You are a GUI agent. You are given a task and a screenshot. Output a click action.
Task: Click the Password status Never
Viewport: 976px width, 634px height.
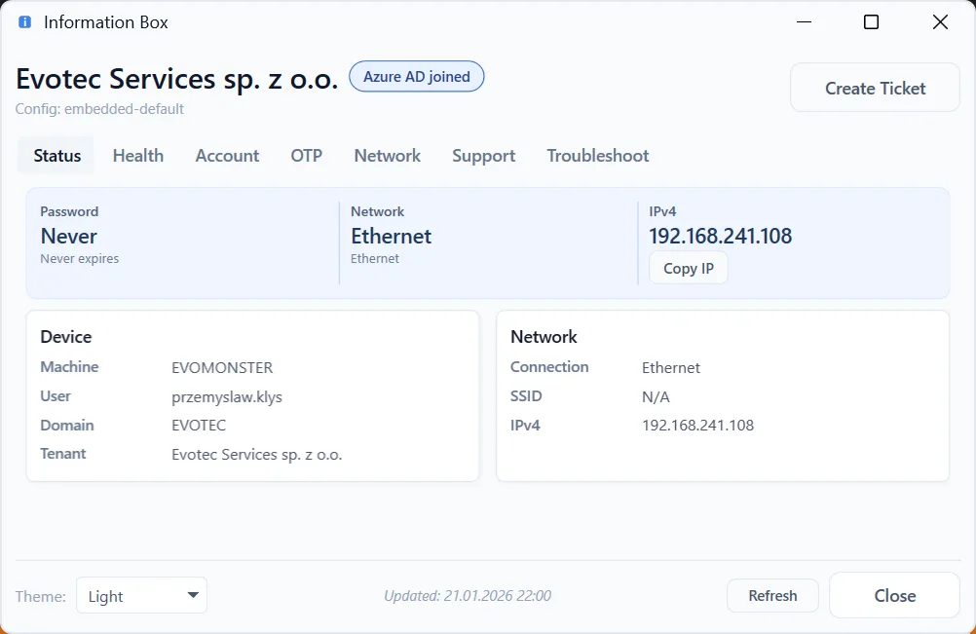[68, 237]
